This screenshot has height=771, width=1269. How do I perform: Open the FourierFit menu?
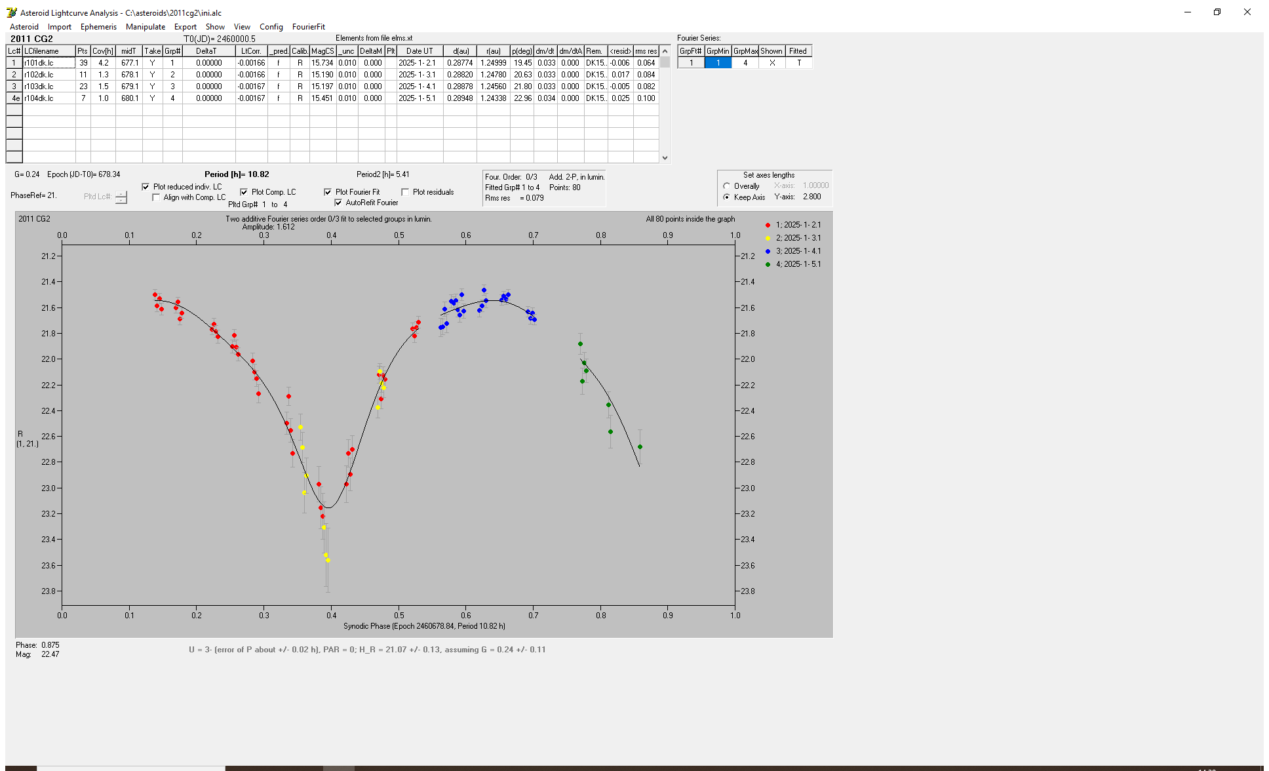click(309, 27)
